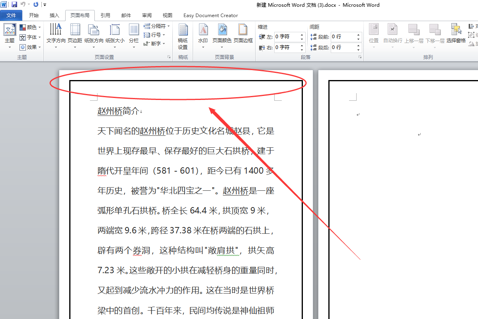
Task: Open the theme 字体 dropdown
Action: click(30, 37)
